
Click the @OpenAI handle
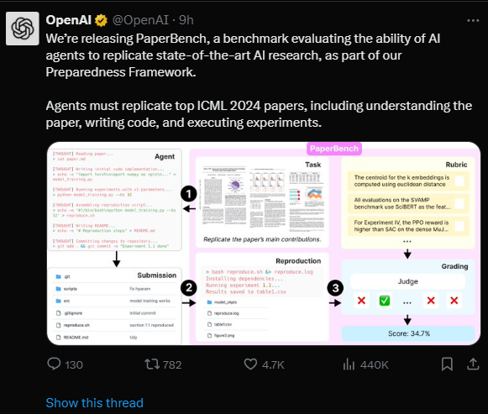pos(140,20)
